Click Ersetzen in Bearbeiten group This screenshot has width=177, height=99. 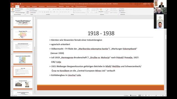(x=123, y=11)
